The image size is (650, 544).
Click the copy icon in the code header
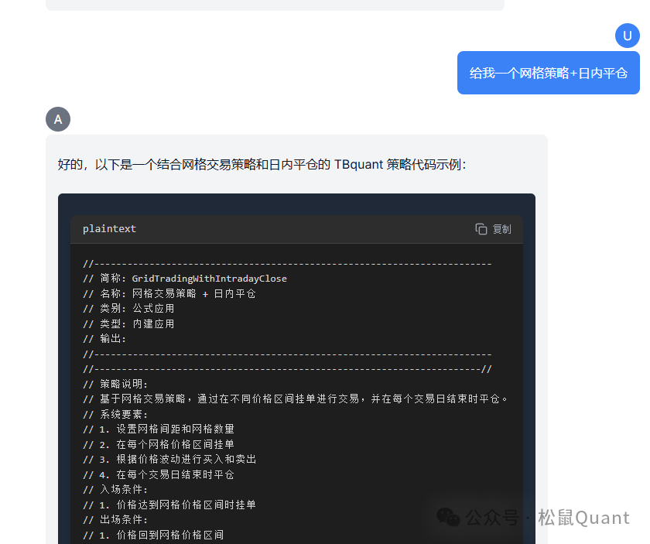coord(481,229)
